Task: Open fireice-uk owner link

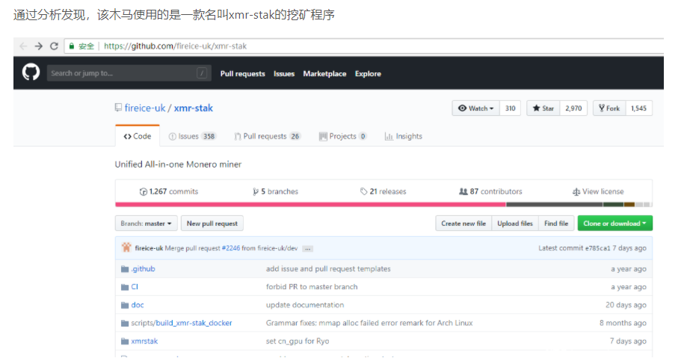Action: (x=145, y=108)
